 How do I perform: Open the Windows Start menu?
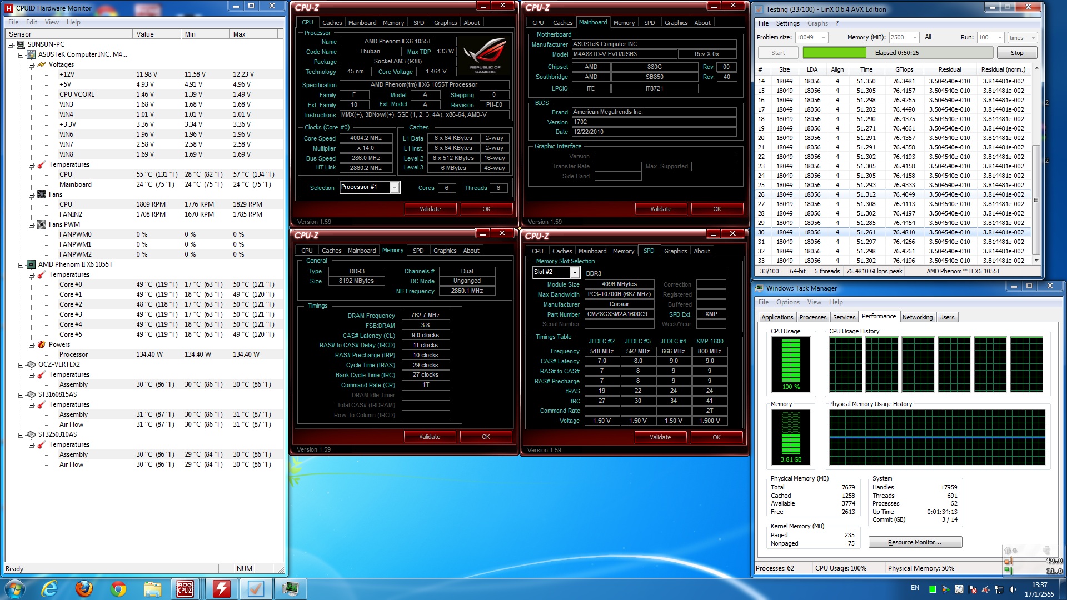(x=15, y=589)
